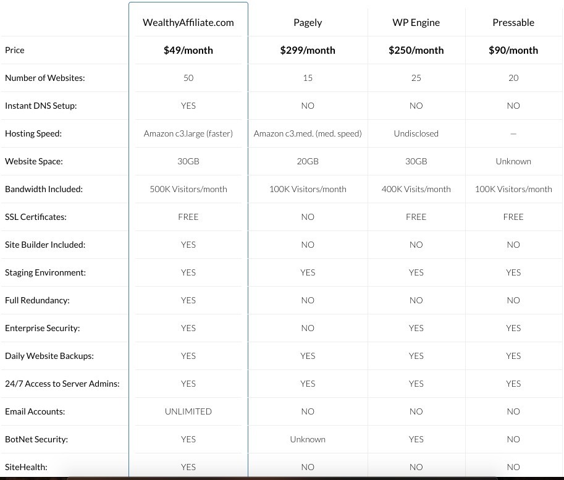Click the 24/7 Access to Server Admins label

(x=62, y=384)
